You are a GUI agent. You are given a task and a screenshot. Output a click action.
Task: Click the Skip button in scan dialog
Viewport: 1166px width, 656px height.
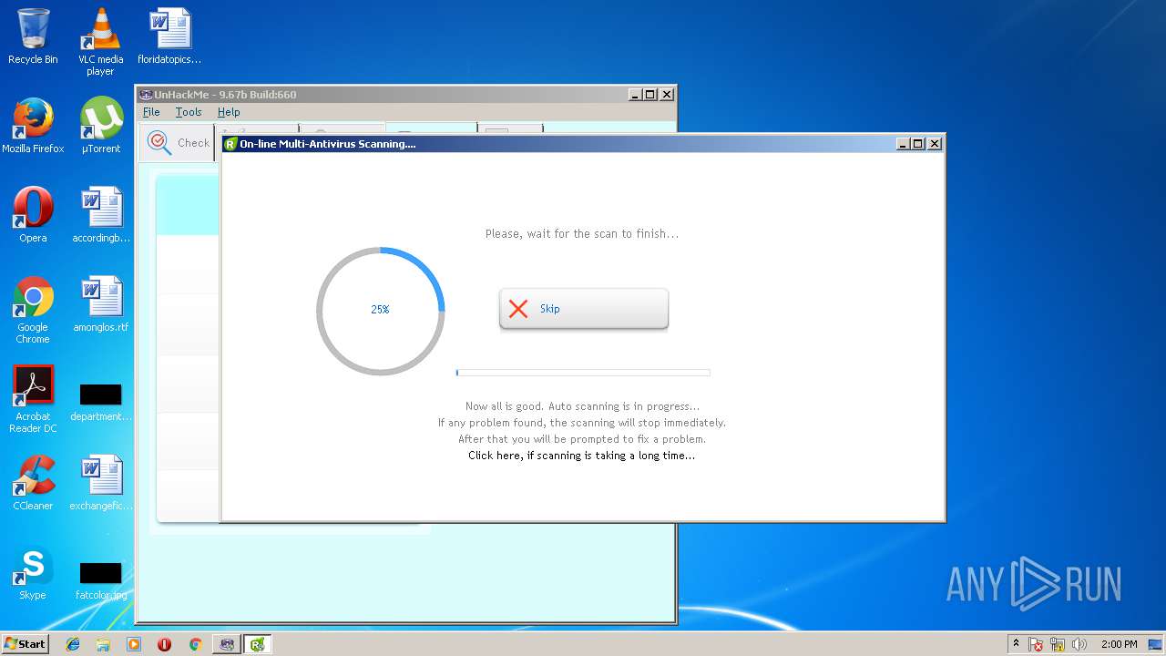pyautogui.click(x=584, y=309)
